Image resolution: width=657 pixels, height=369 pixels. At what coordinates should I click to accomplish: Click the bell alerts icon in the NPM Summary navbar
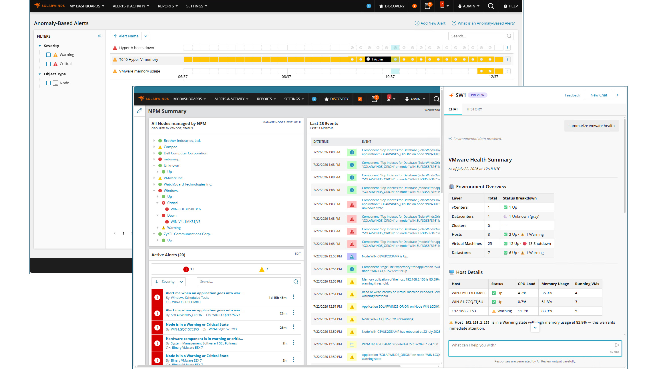389,98
